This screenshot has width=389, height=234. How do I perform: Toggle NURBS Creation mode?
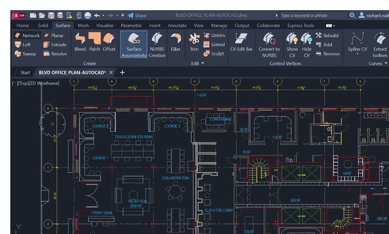(x=157, y=45)
